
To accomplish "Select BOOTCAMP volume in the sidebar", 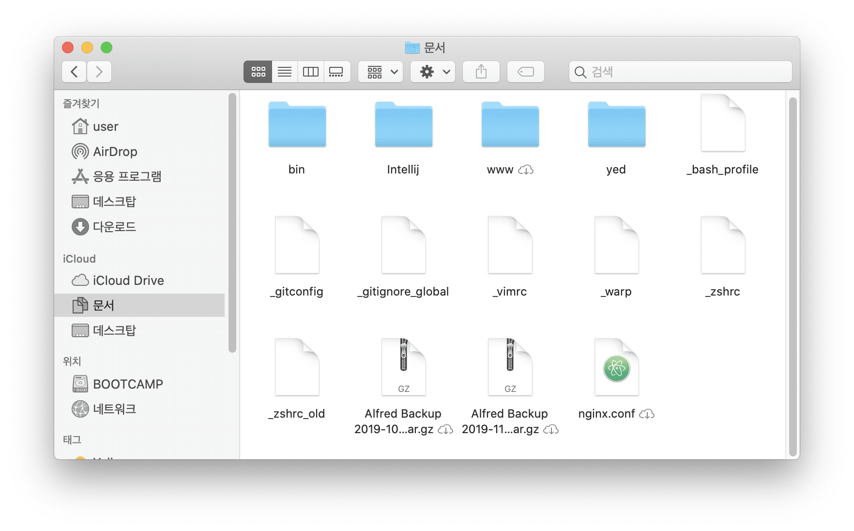I will (x=139, y=384).
